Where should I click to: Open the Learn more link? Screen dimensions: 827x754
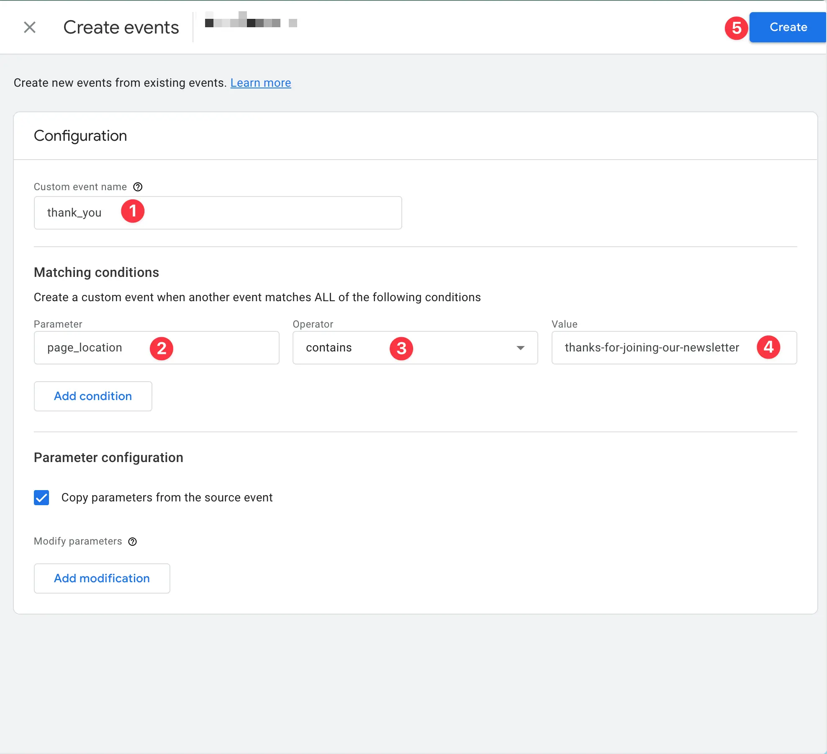coord(260,83)
